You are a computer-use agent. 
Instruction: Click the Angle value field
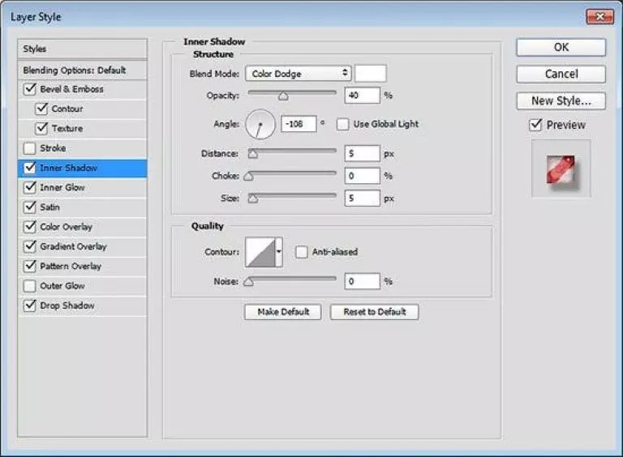[299, 124]
